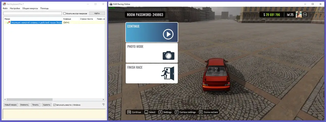Image resolution: width=326 pixels, height=122 pixels.
Task: Open the Настройки menu
Action: 15,8
